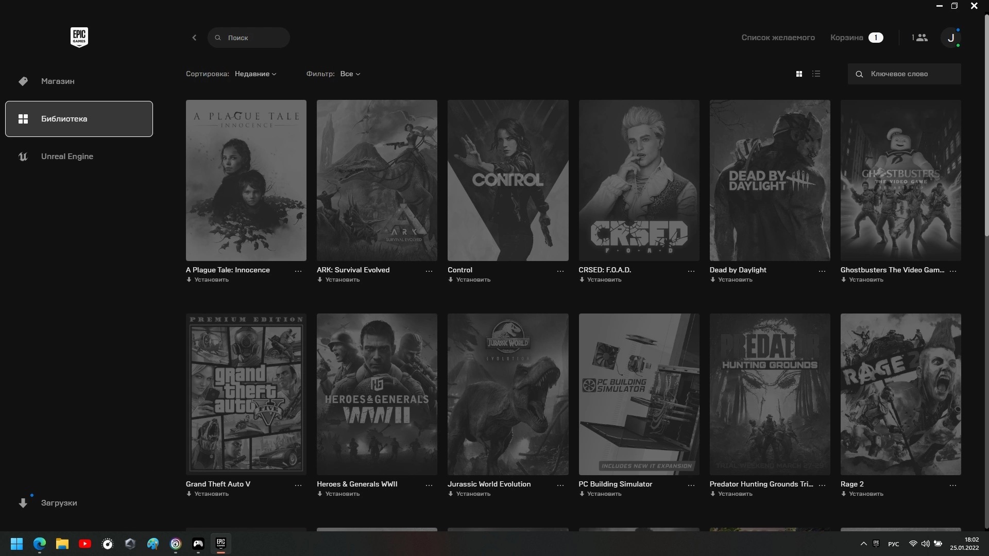Open Rage 2 options menu (three dots)
989x556 pixels.
(952, 485)
